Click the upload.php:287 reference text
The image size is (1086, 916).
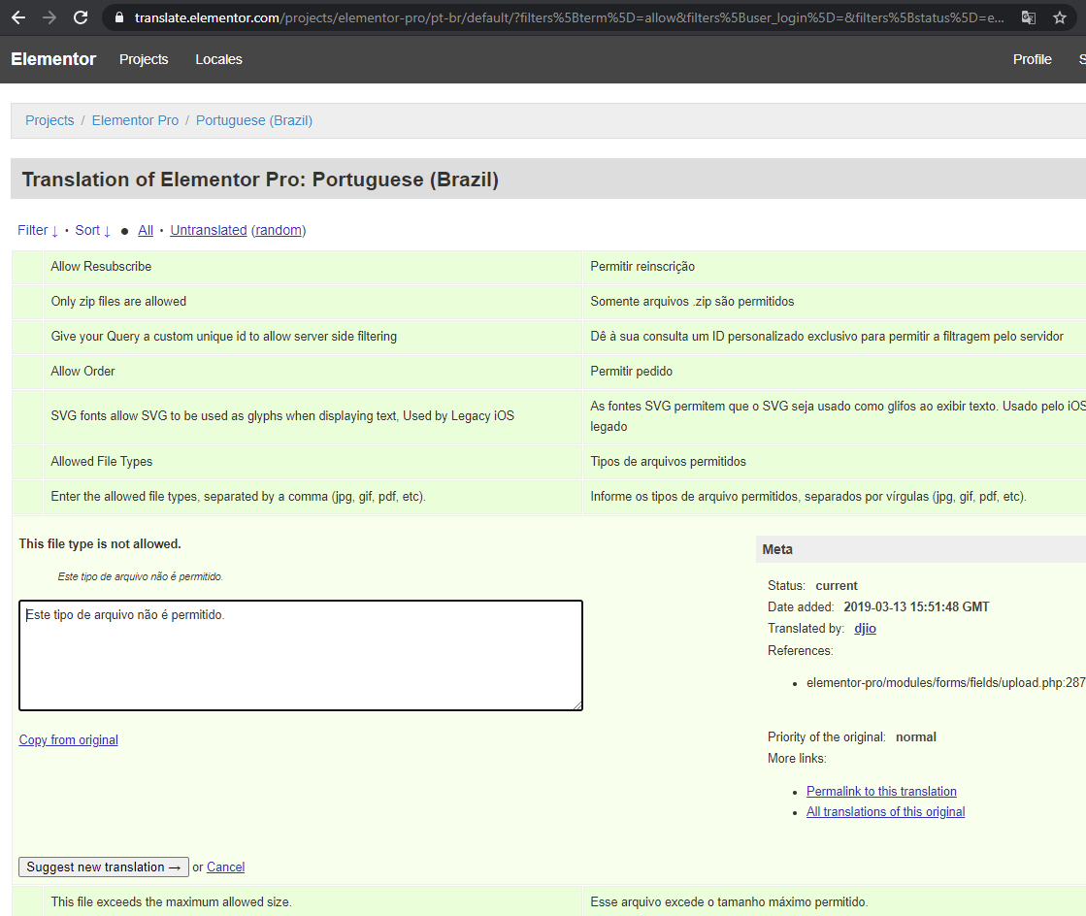click(945, 683)
